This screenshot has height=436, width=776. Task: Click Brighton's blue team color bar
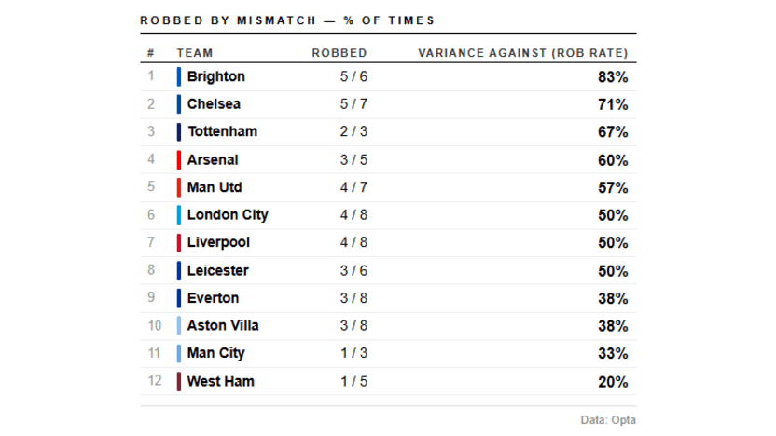tap(179, 76)
